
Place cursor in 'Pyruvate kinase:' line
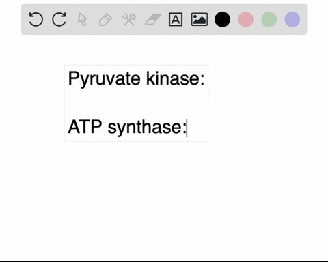pos(136,78)
